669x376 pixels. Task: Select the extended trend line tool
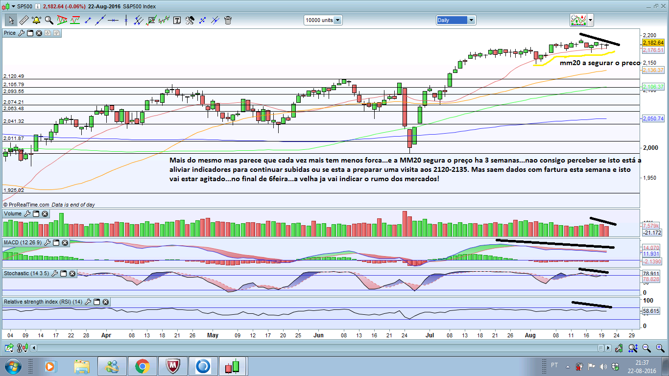(x=101, y=20)
